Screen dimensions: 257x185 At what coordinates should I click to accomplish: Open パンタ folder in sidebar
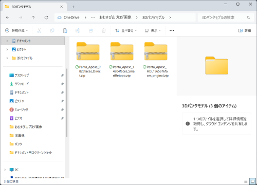click(x=19, y=144)
